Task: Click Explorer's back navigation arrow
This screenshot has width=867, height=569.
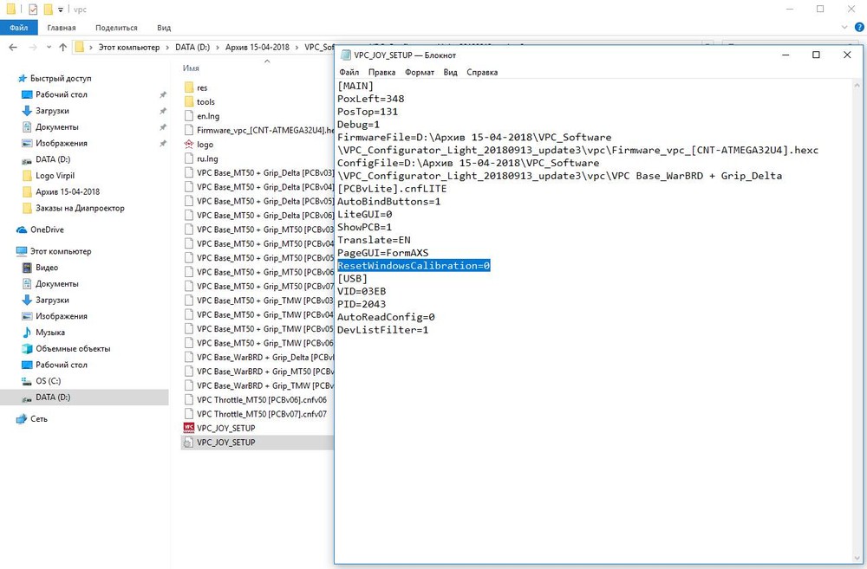Action: pyautogui.click(x=13, y=48)
